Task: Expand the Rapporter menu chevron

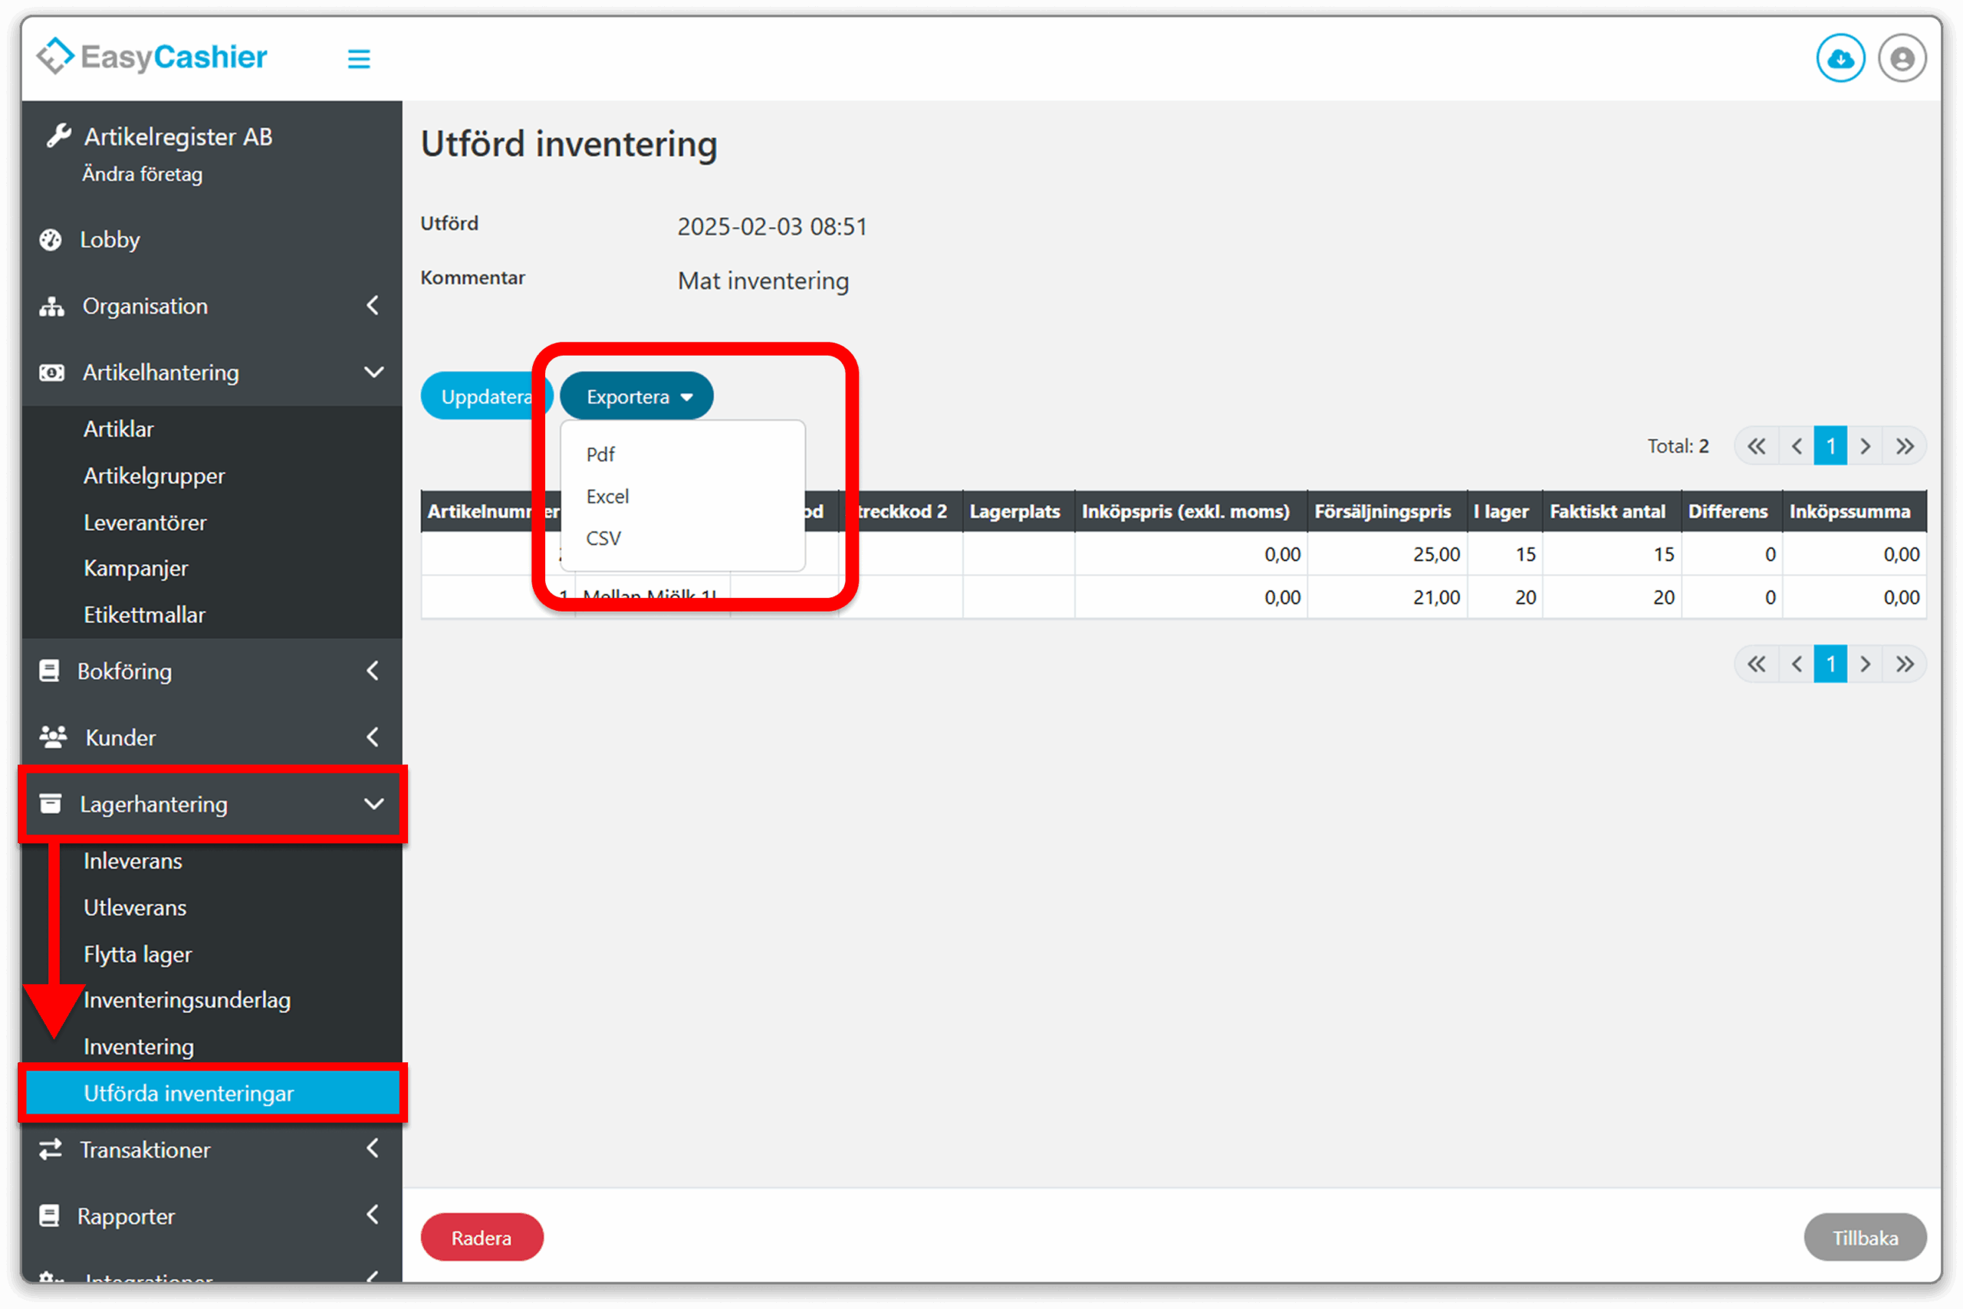Action: tap(373, 1214)
